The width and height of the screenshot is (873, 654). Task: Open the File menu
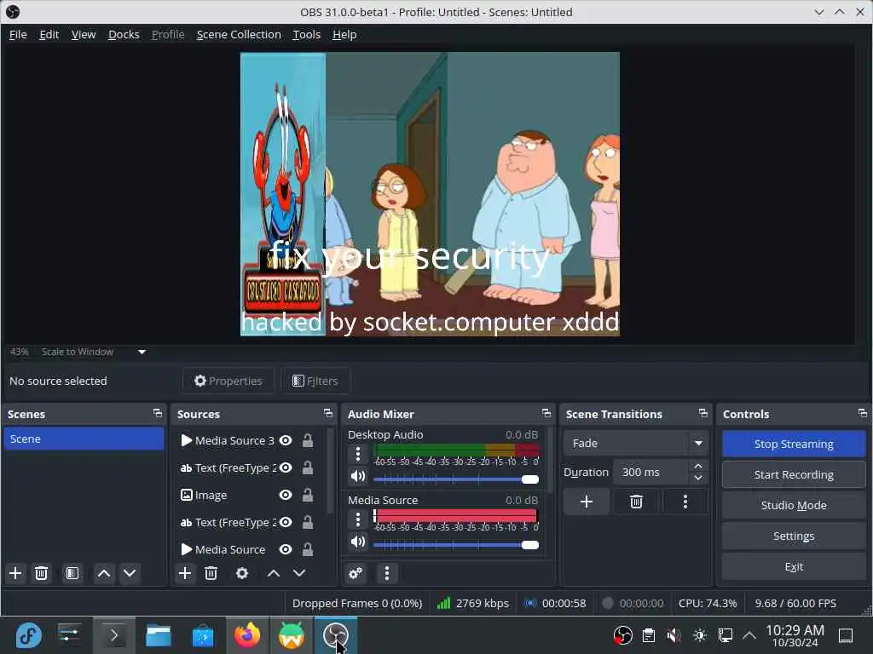pos(18,34)
